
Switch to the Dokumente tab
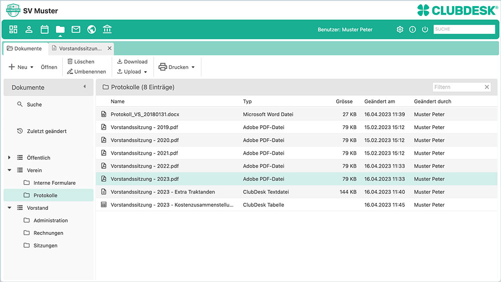pyautogui.click(x=25, y=48)
